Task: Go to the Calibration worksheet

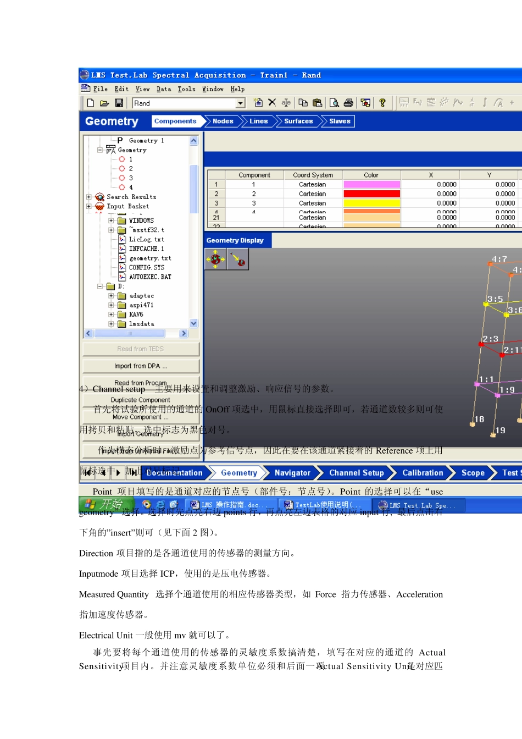Action: click(423, 472)
